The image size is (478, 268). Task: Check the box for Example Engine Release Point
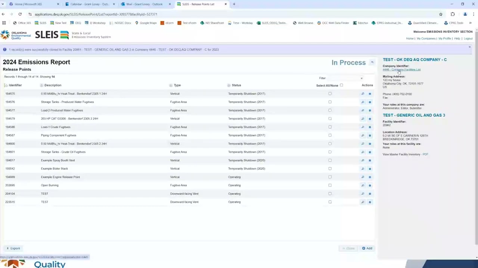[x=330, y=177]
